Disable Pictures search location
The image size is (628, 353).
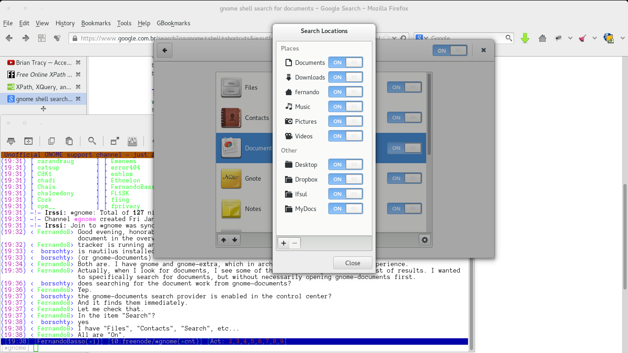click(345, 121)
